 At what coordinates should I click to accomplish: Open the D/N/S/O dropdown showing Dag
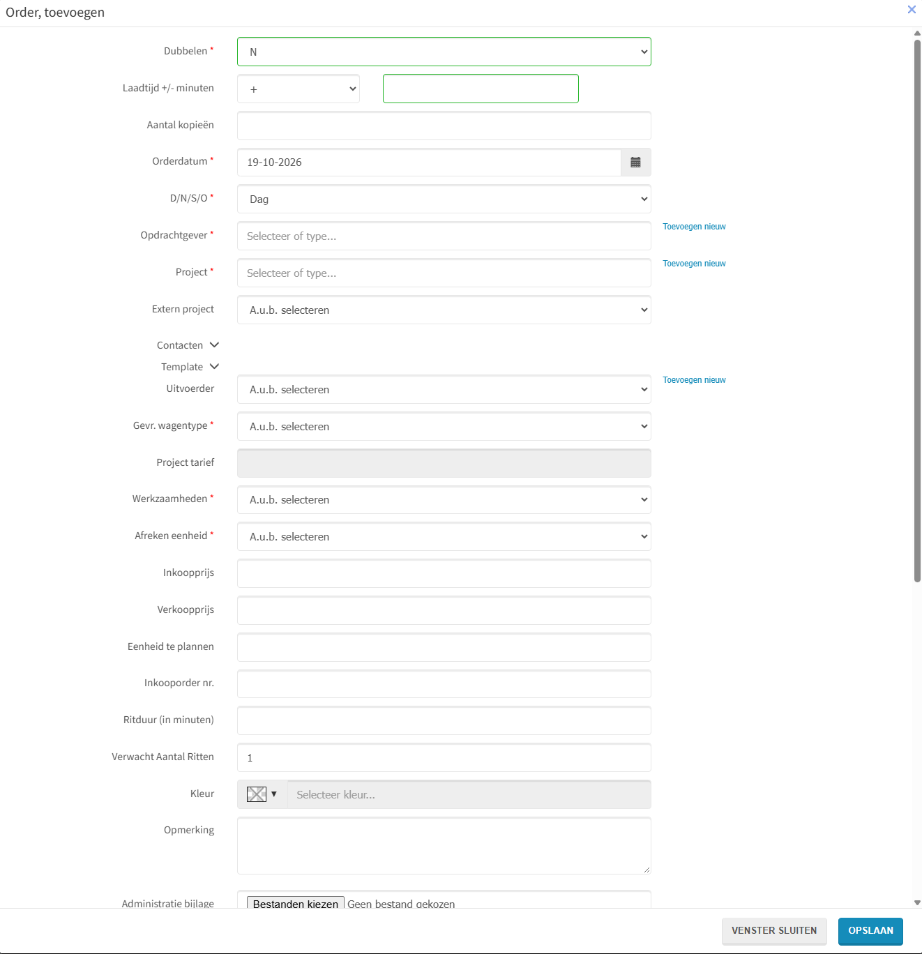[x=444, y=199]
